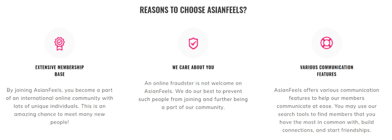The height and width of the screenshot is (140, 392).
Task: Click the text "a part of our community."
Action: 193,107
